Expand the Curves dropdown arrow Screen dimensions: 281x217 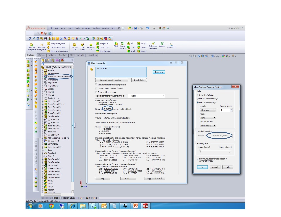coord(162,52)
